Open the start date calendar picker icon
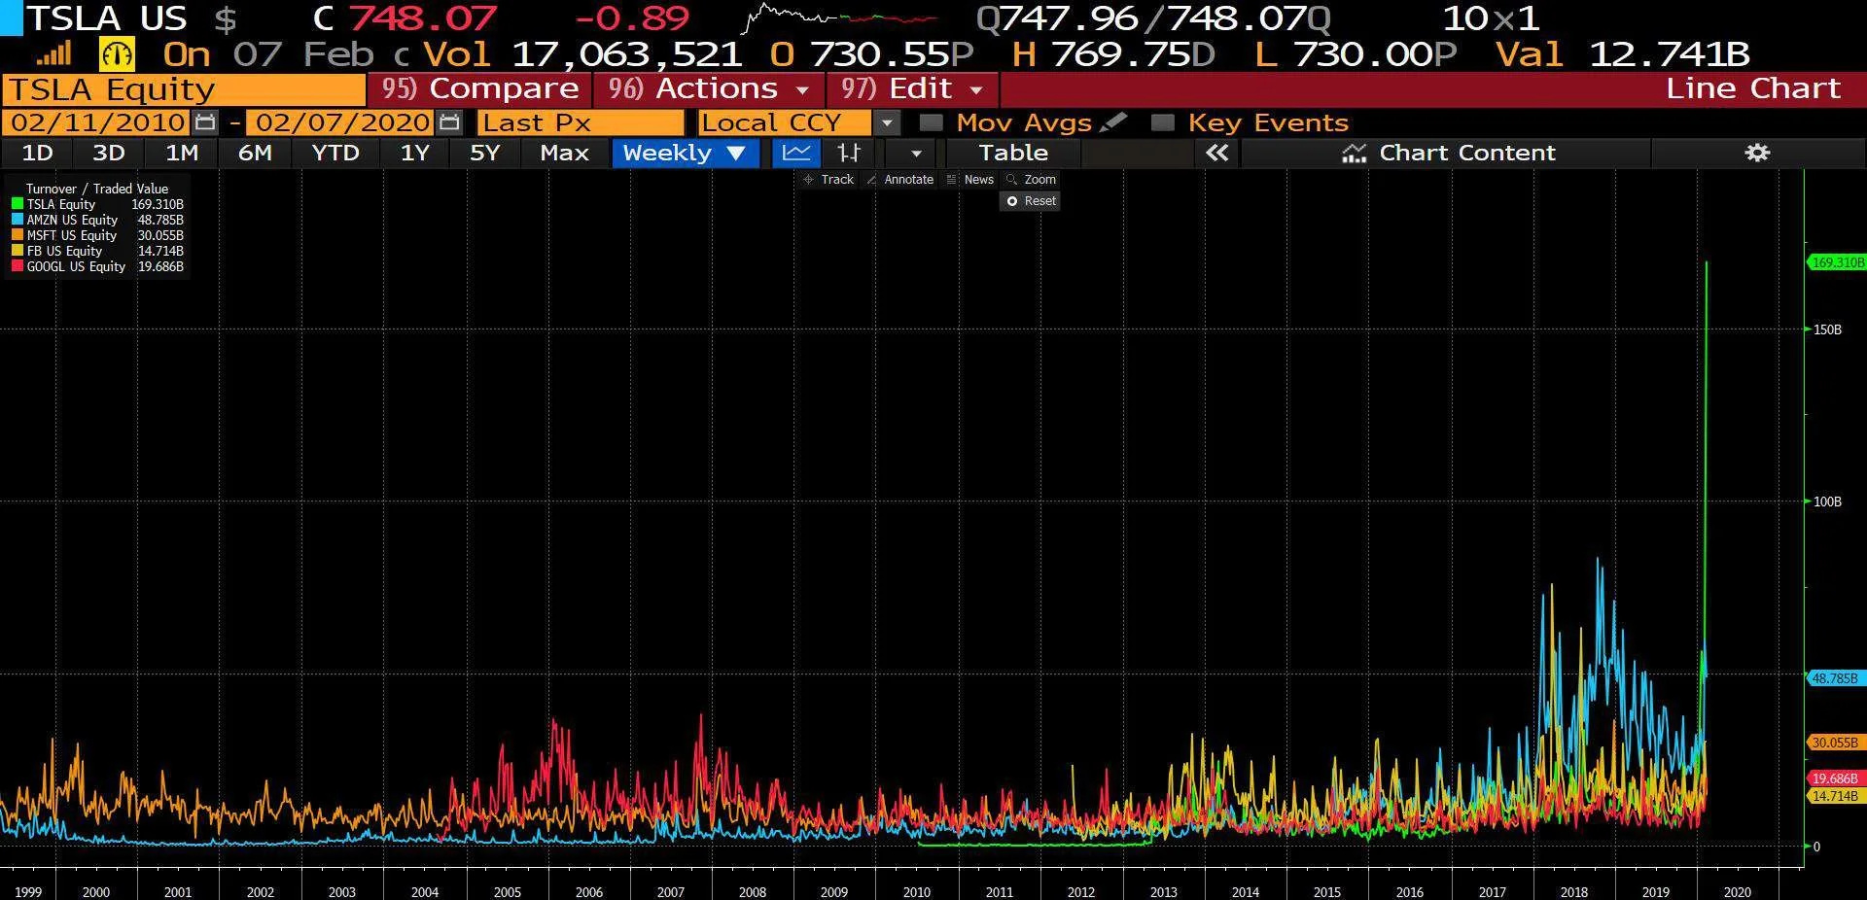This screenshot has width=1867, height=900. (205, 122)
